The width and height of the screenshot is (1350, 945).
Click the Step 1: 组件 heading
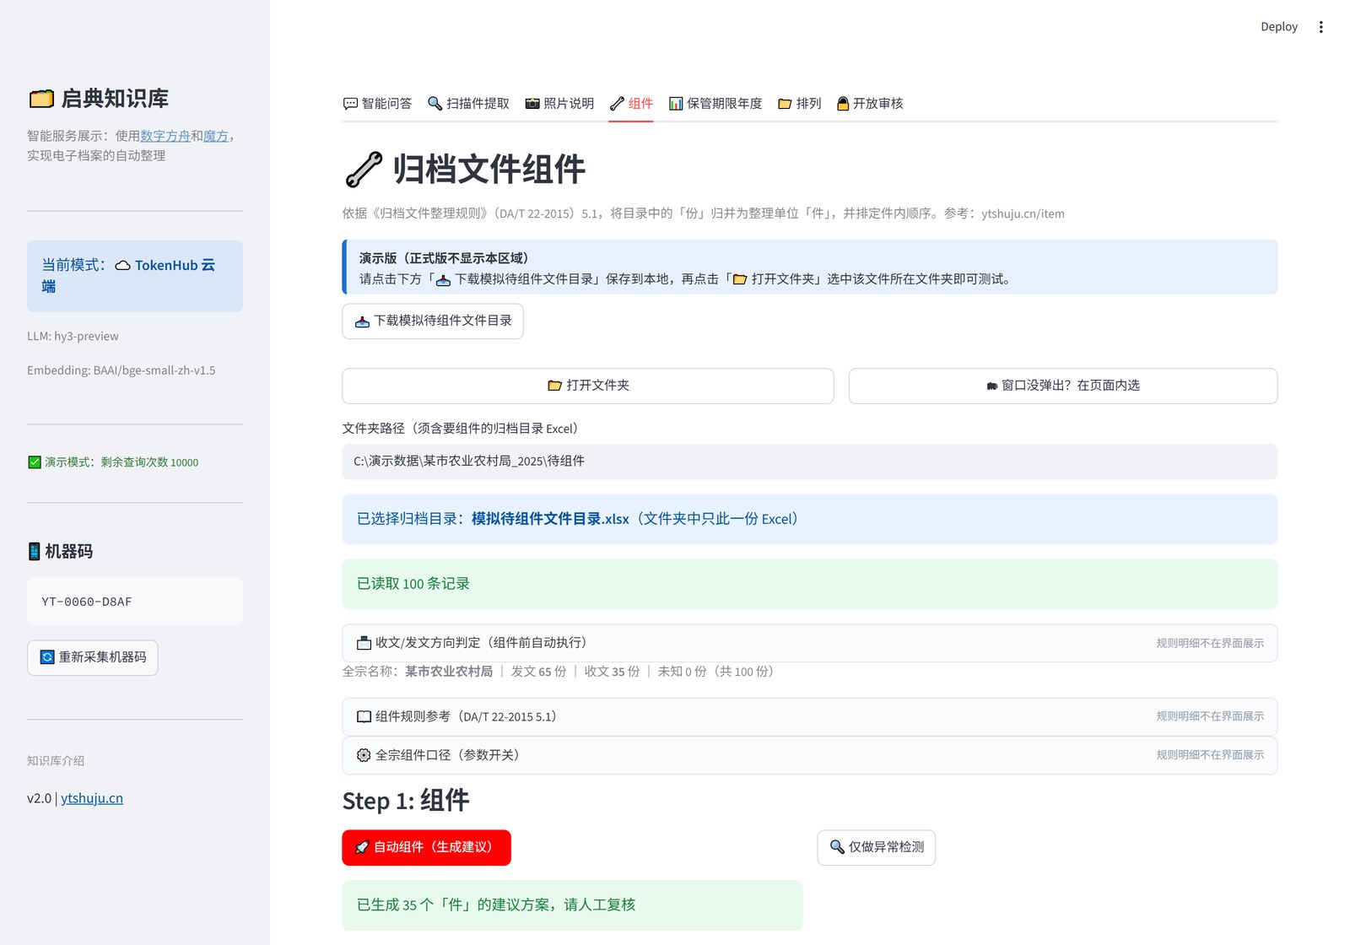pos(406,801)
